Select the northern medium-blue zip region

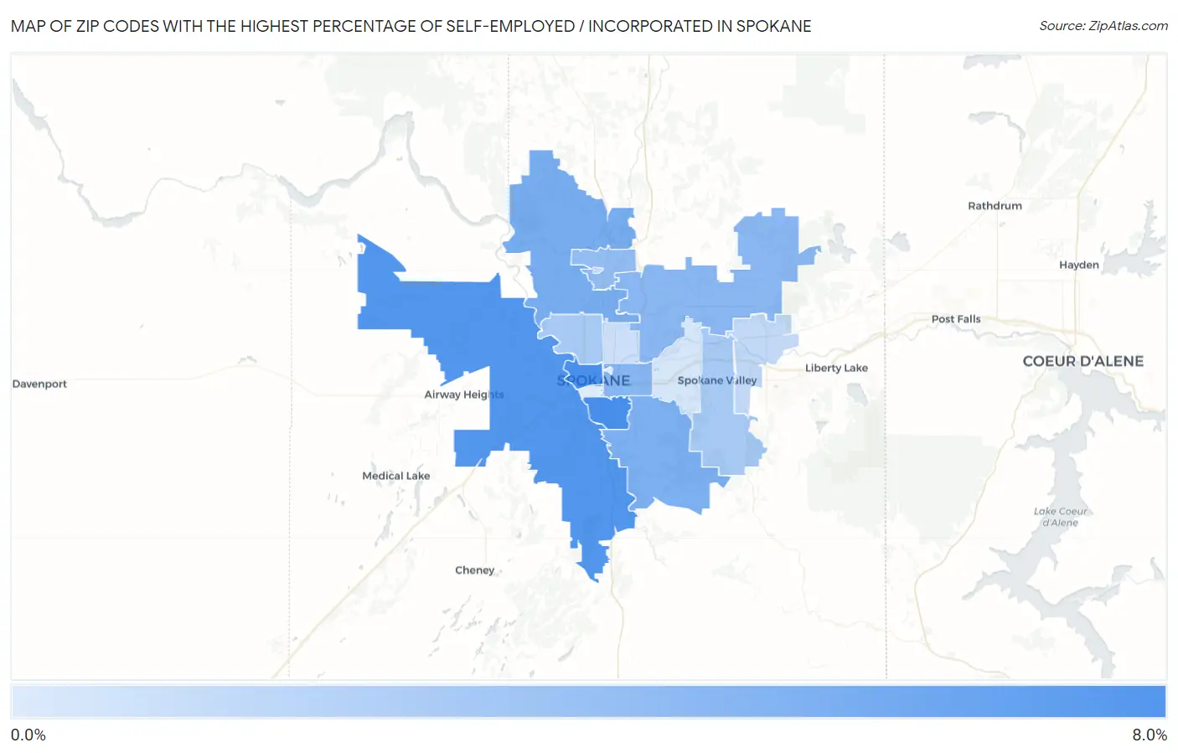[561, 226]
